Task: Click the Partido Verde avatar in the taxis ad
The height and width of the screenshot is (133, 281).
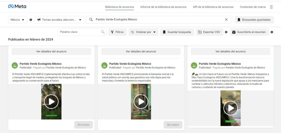Action: pyautogui.click(x=194, y=65)
